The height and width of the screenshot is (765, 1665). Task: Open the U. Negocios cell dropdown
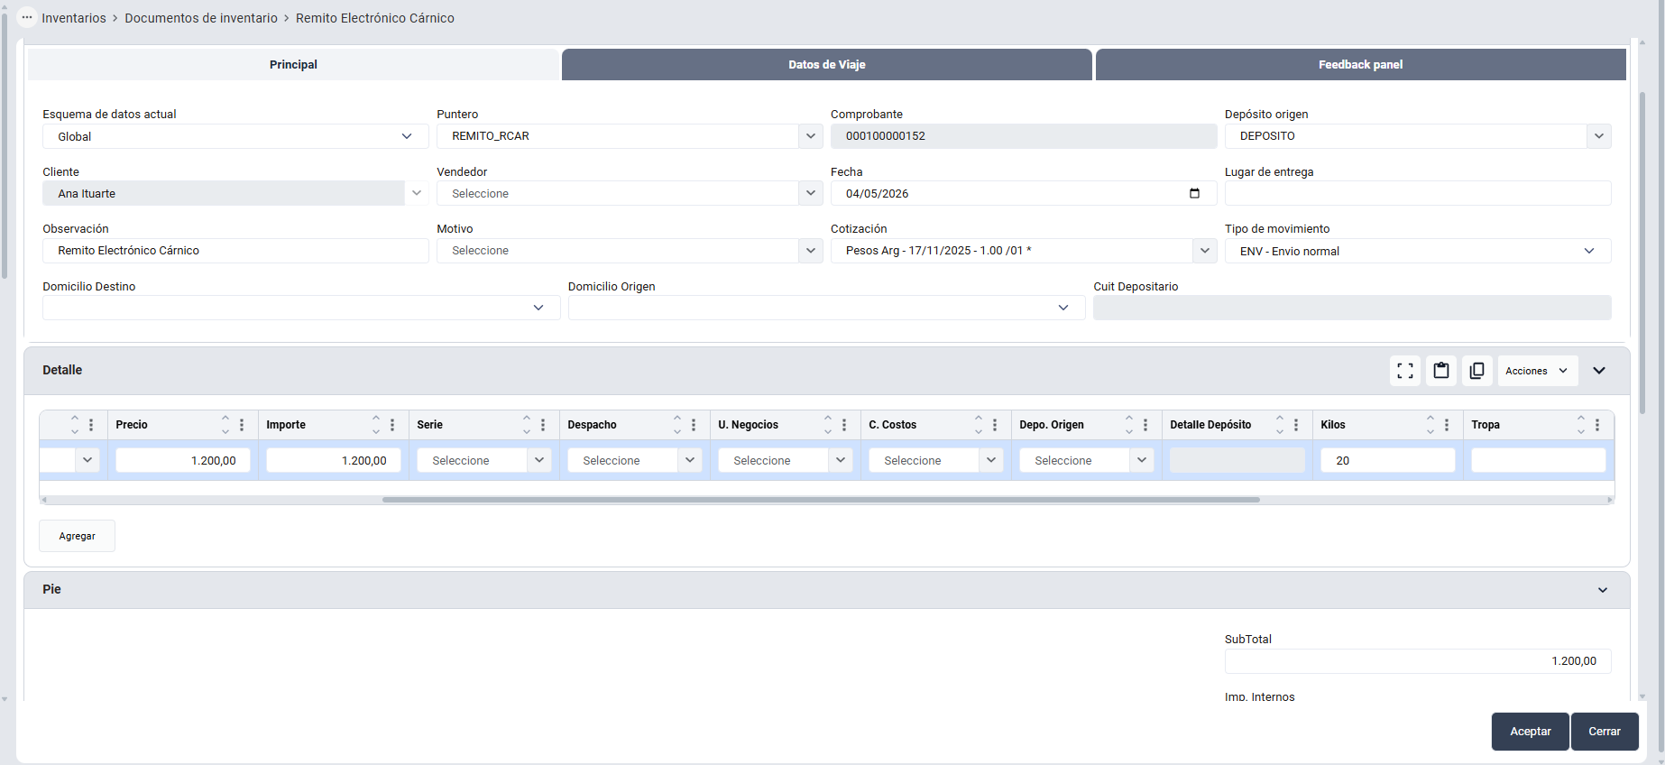[841, 460]
